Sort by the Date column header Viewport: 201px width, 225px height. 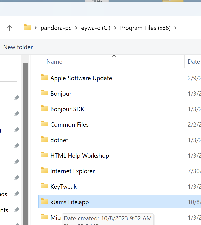(194, 62)
